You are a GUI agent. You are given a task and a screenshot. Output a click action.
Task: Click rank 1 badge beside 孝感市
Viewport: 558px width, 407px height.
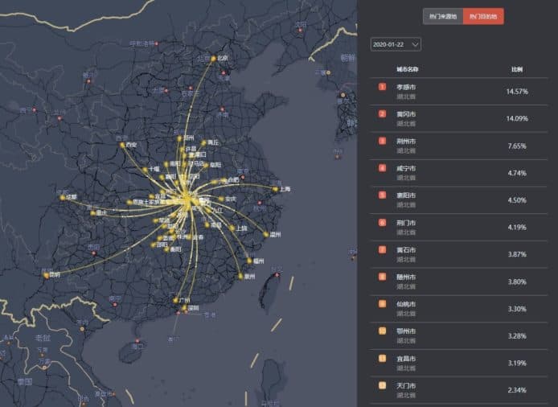[x=382, y=86]
